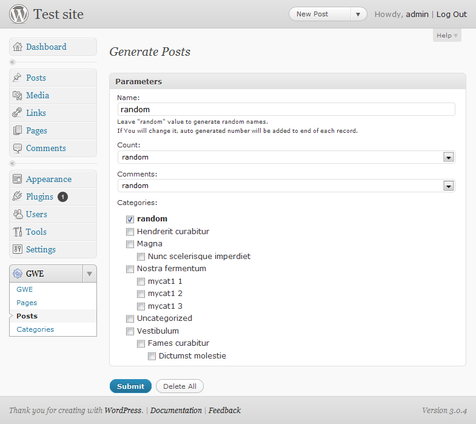Open the Count dropdown list
This screenshot has height=424, width=476.
(x=286, y=157)
